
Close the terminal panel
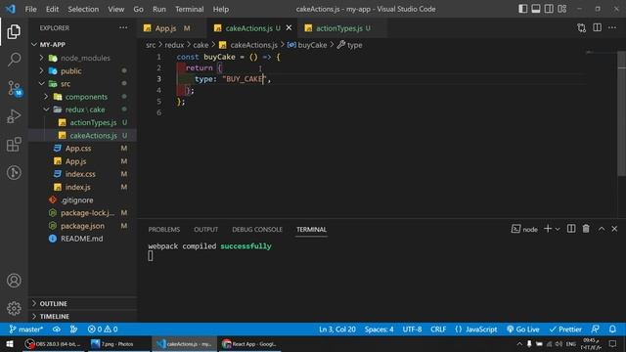(x=614, y=229)
